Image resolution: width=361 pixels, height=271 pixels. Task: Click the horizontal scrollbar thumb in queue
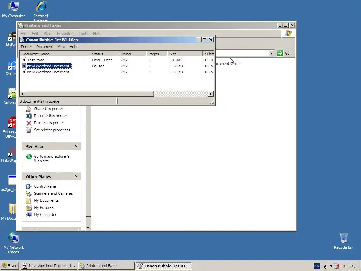tap(90, 94)
